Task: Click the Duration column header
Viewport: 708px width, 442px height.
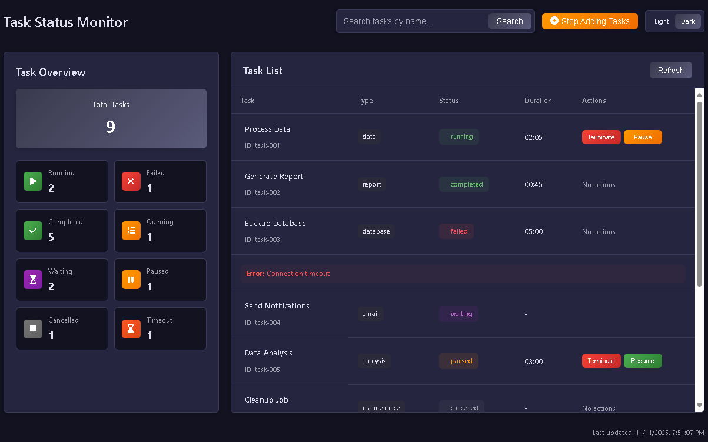Action: coord(538,101)
